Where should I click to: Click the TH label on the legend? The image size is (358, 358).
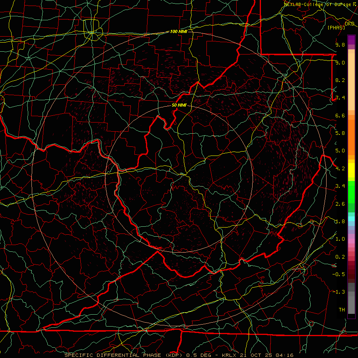point(342,310)
